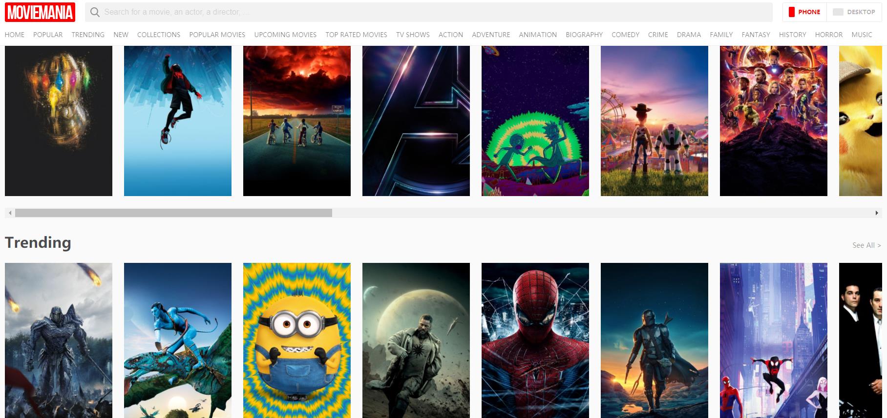Switch to Desktop view mode
The image size is (887, 418).
point(854,12)
